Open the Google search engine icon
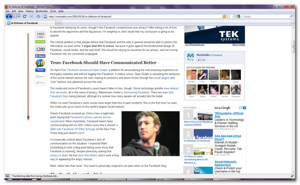This screenshot has width=300, height=185. tap(238, 16)
